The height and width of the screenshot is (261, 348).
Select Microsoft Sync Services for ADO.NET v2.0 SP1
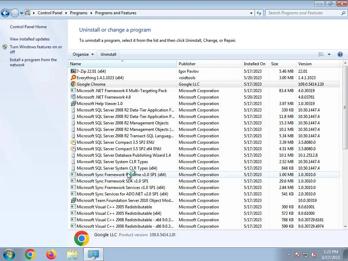pyautogui.click(x=204, y=194)
